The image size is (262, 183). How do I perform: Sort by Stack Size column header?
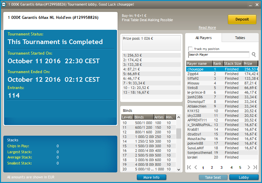[x=233, y=64]
